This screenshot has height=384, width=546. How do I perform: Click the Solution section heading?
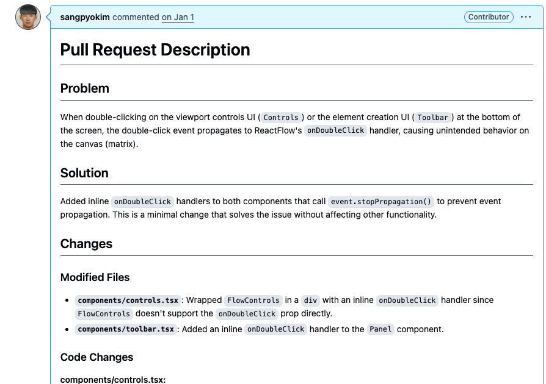tap(84, 173)
